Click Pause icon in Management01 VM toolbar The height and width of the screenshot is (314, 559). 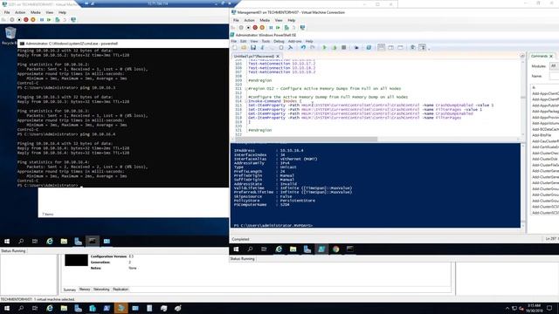click(x=271, y=28)
